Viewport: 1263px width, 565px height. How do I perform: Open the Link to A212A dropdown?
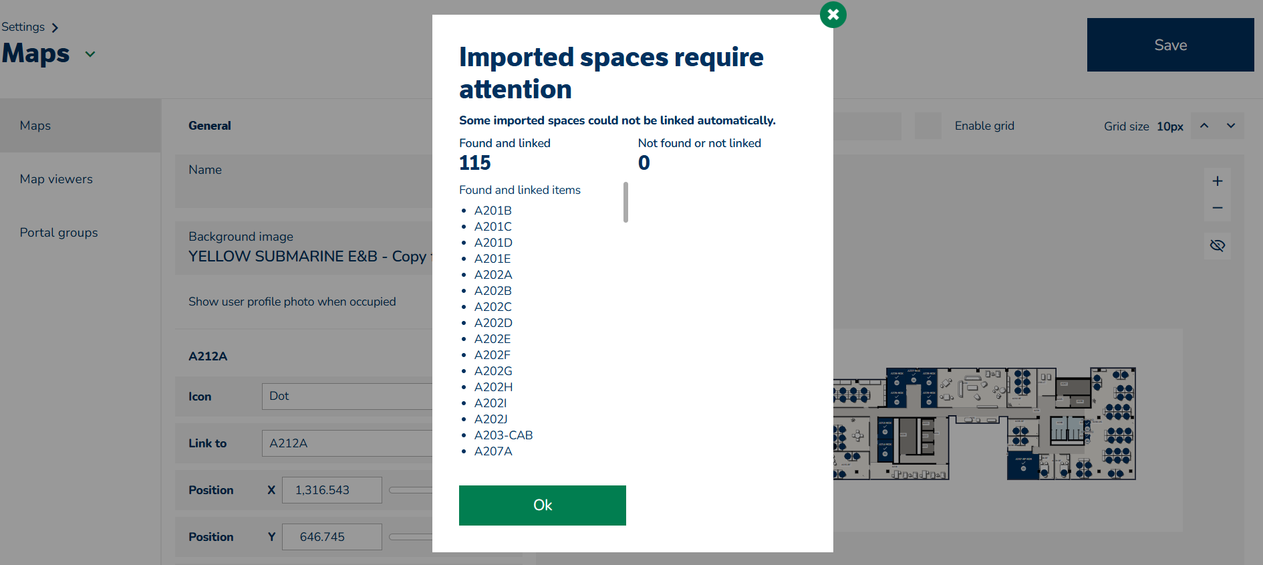pos(347,443)
